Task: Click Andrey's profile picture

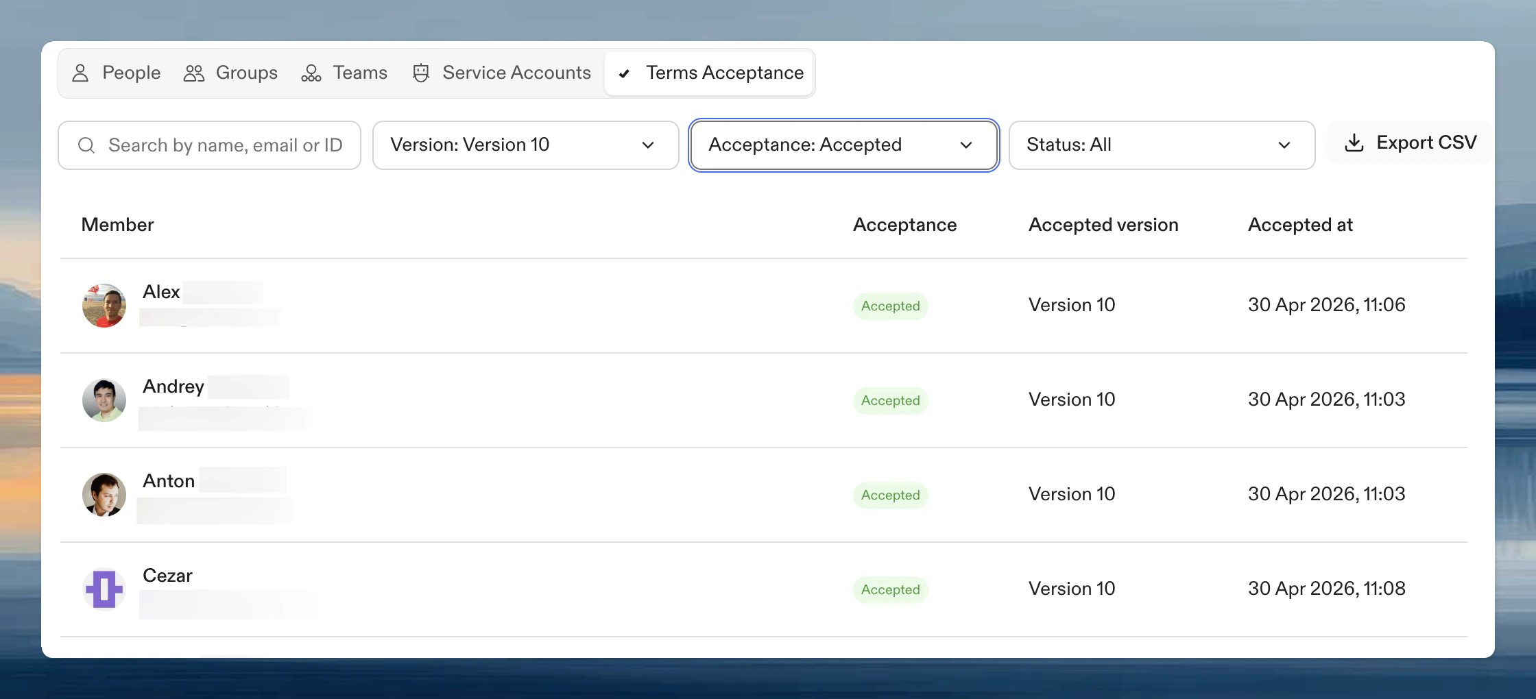Action: (x=104, y=400)
